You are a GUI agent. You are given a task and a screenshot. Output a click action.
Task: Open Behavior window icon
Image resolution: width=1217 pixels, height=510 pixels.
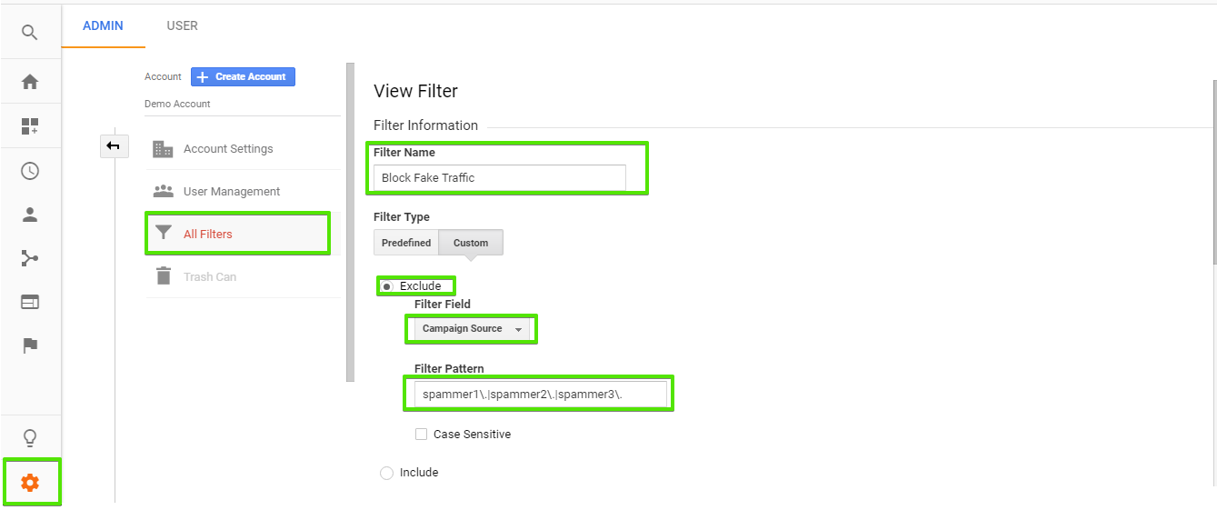point(30,302)
